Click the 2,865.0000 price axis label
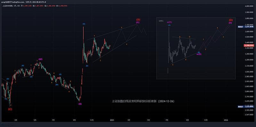The image size is (256, 127). [x=249, y=86]
